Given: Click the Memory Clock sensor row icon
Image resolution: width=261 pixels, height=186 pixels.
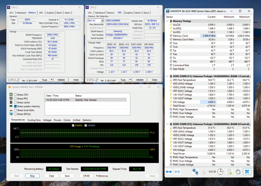Looking at the screenshot, I should point(170,36).
